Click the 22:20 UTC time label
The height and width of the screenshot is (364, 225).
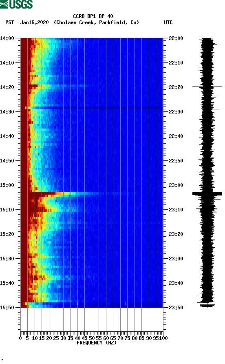coord(176,87)
